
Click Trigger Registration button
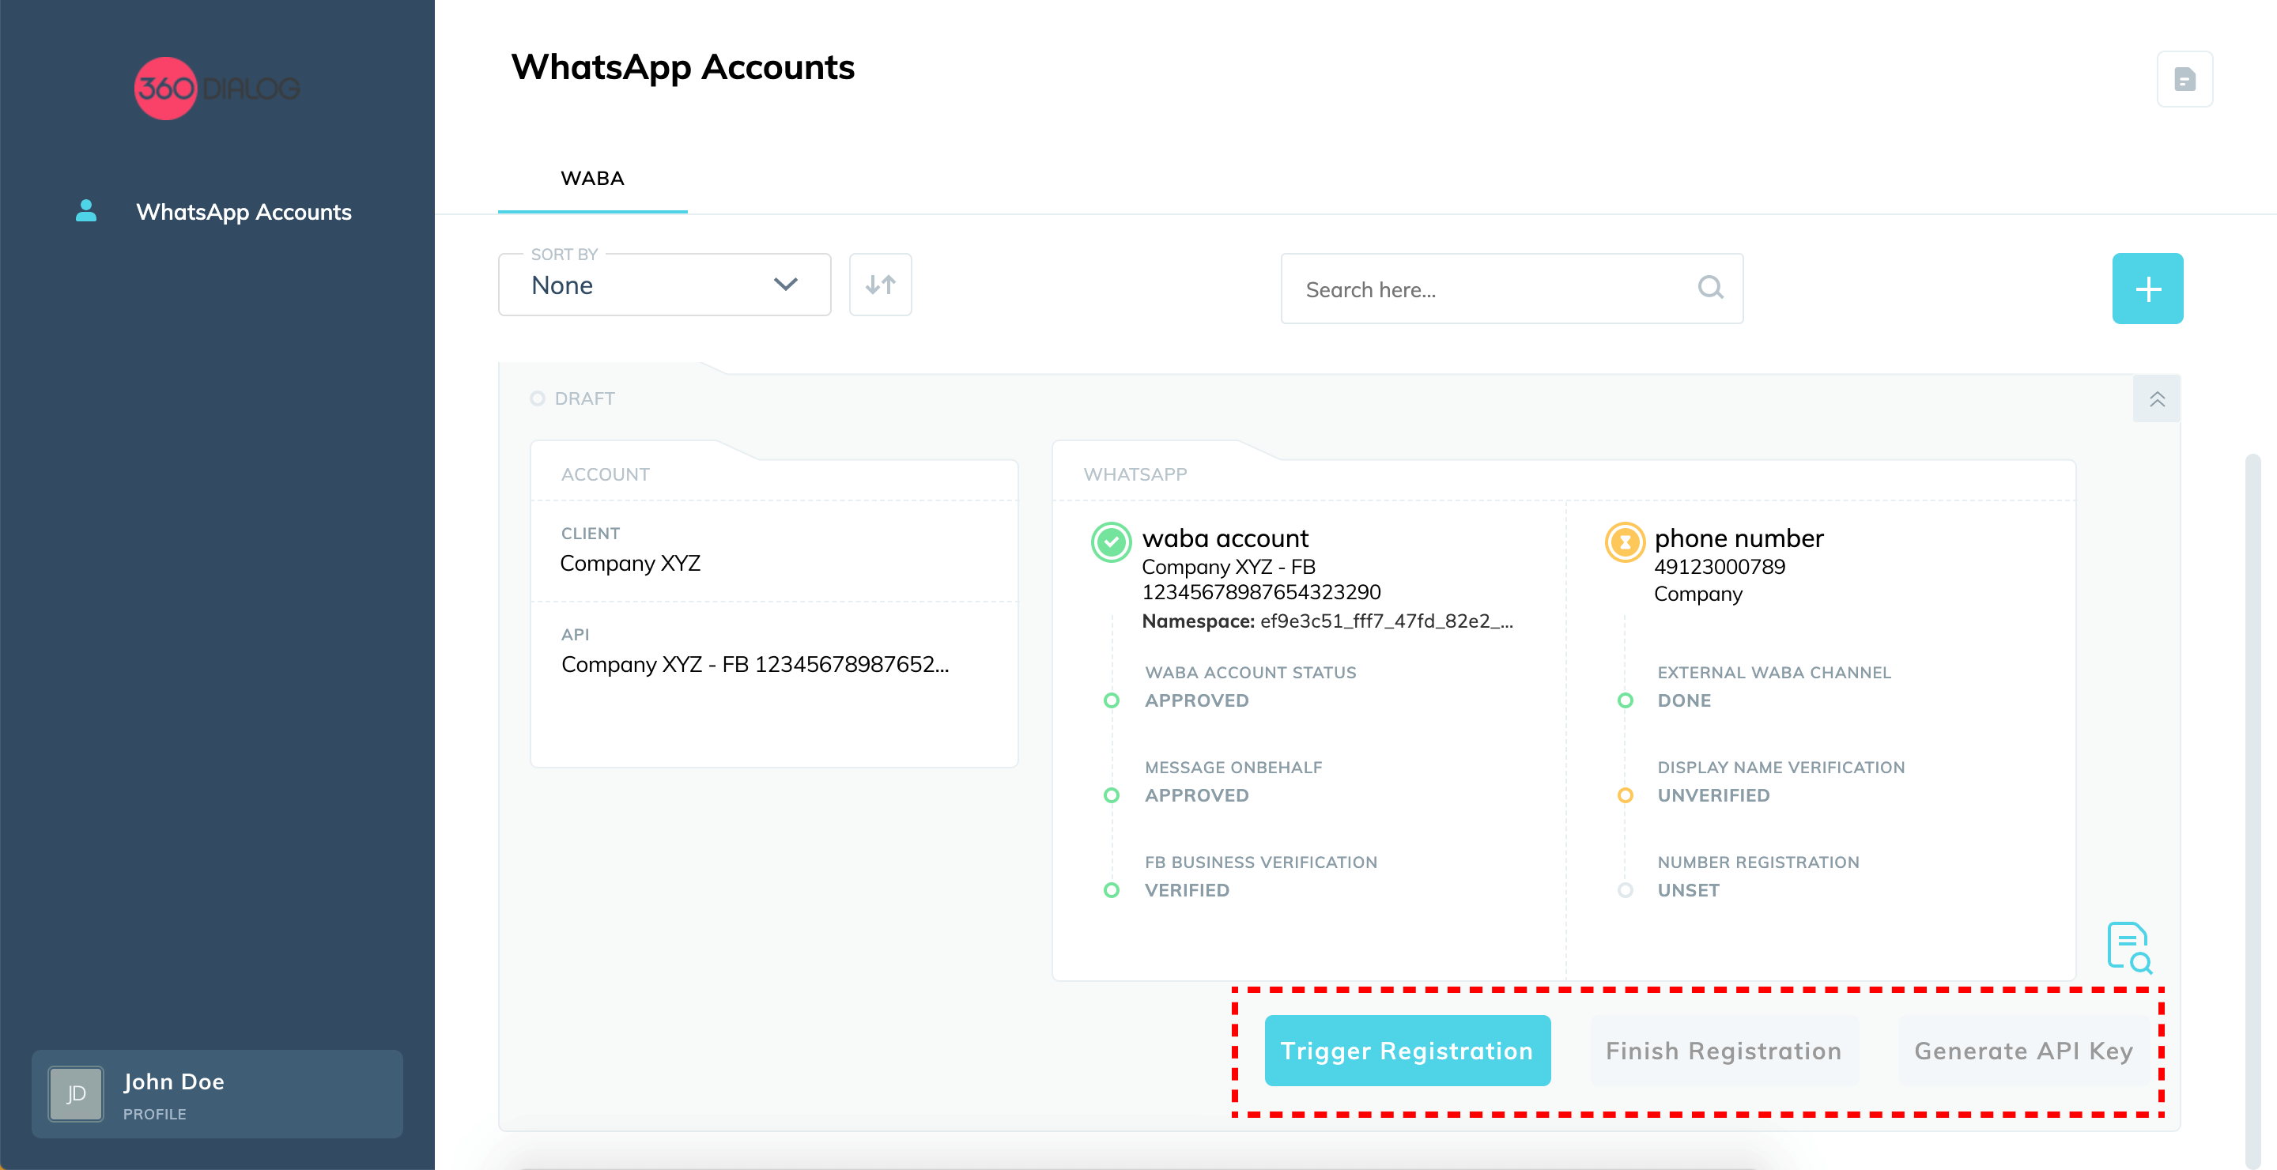pyautogui.click(x=1407, y=1051)
